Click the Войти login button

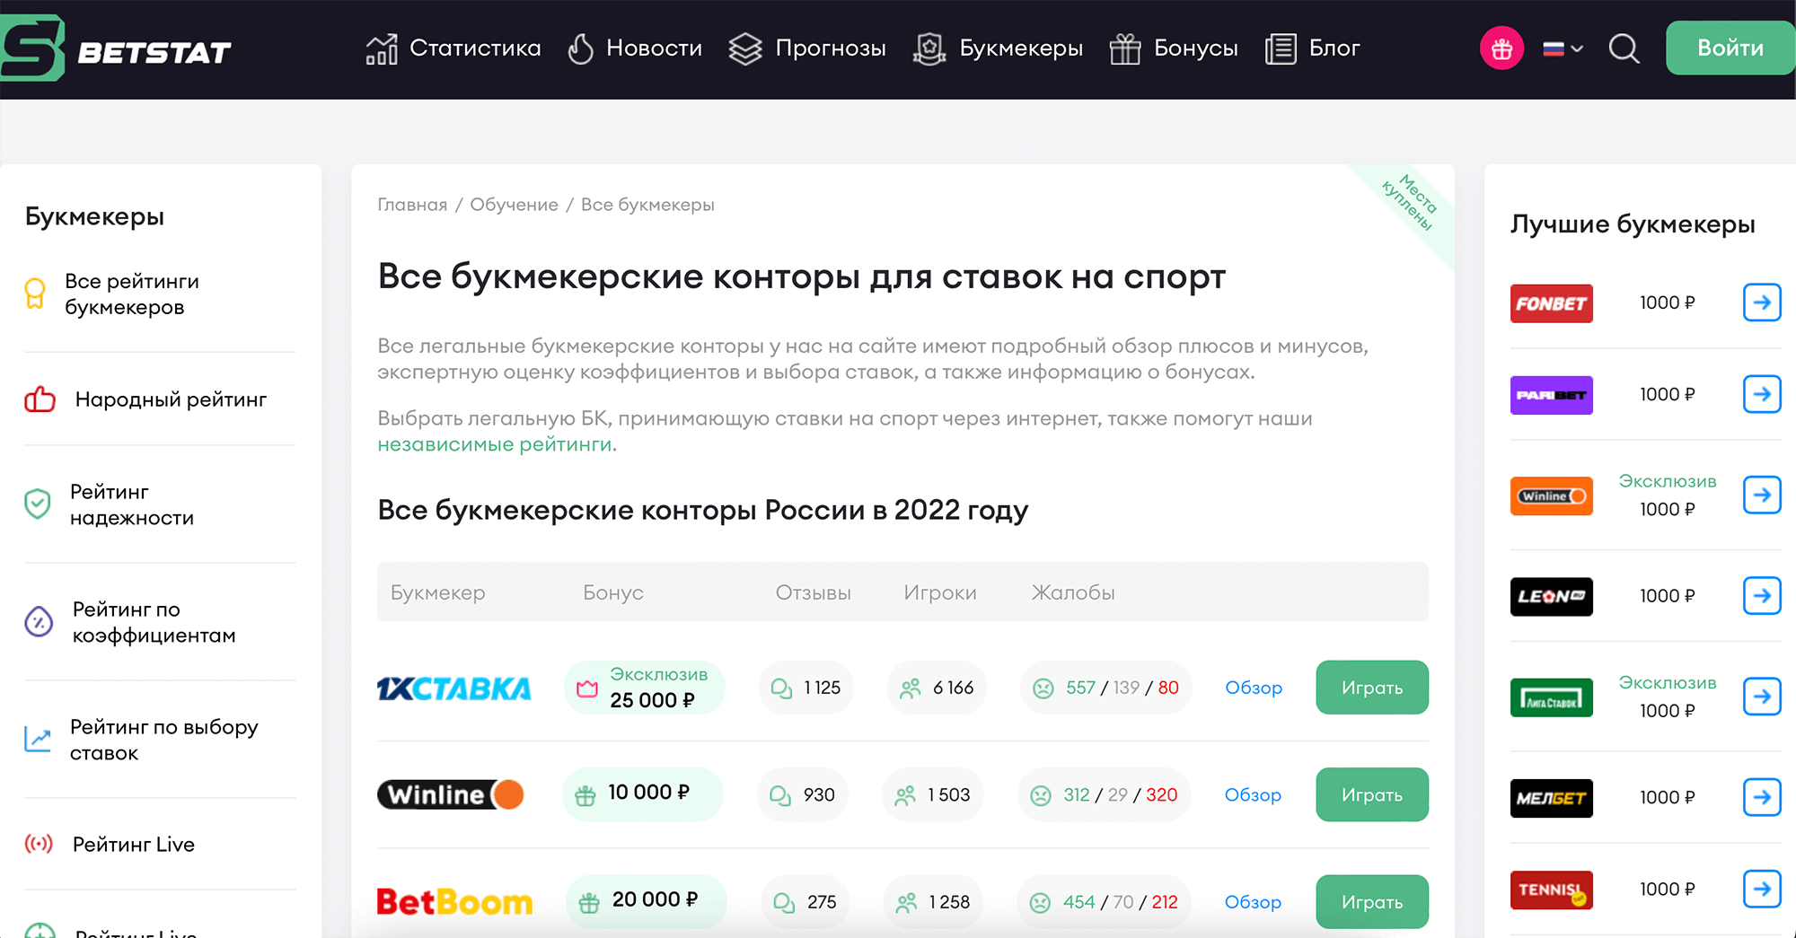1730,48
